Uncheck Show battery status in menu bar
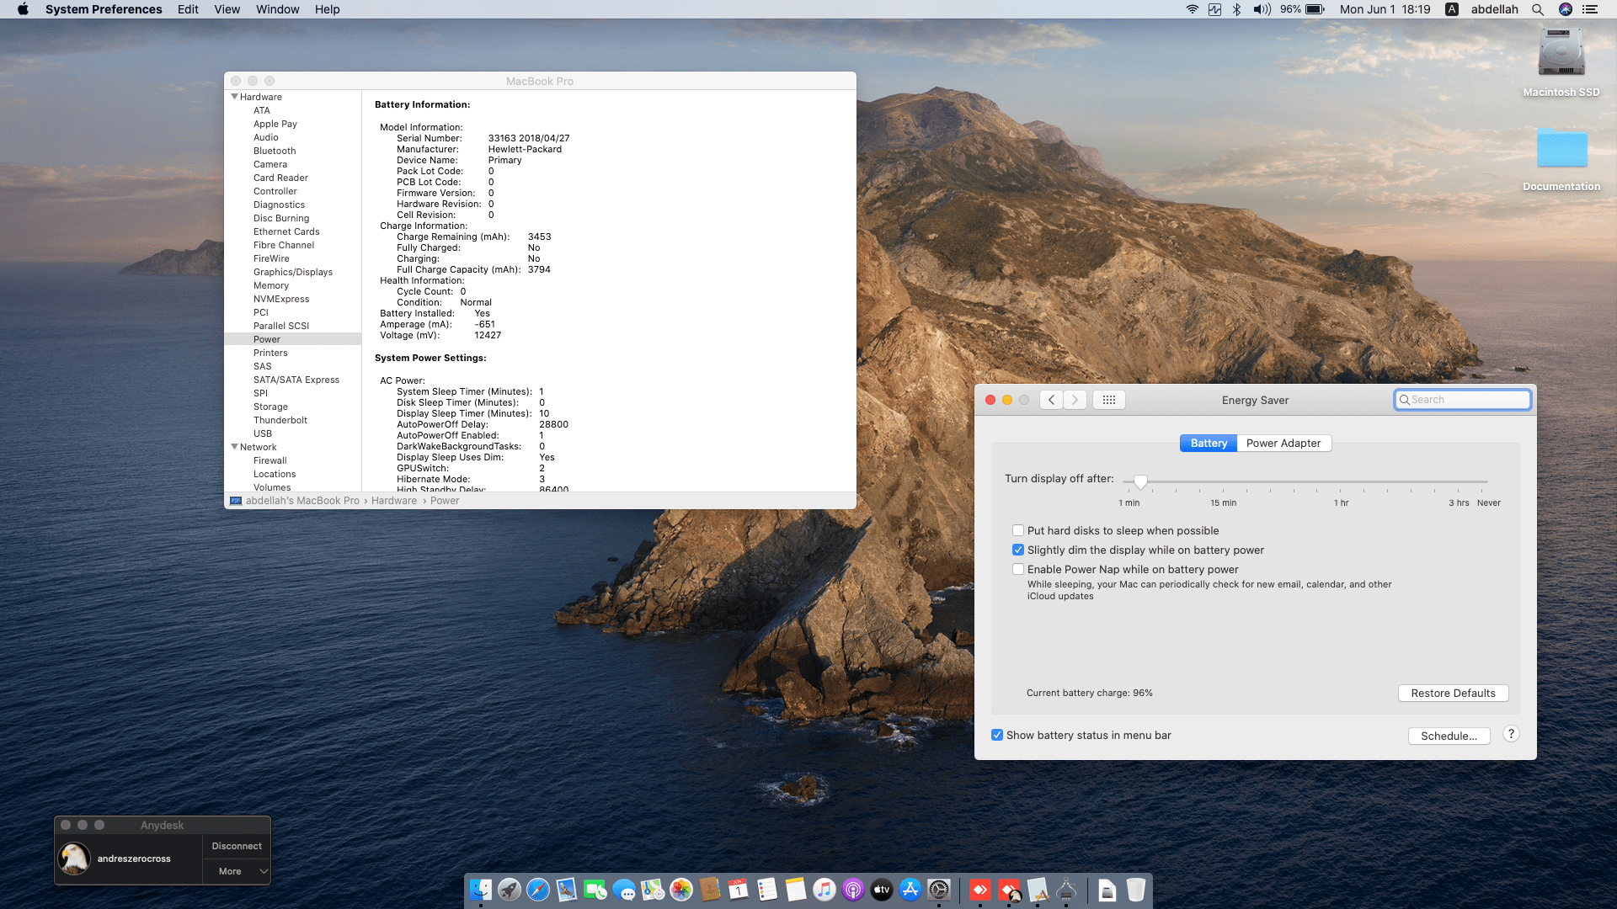 coord(997,735)
